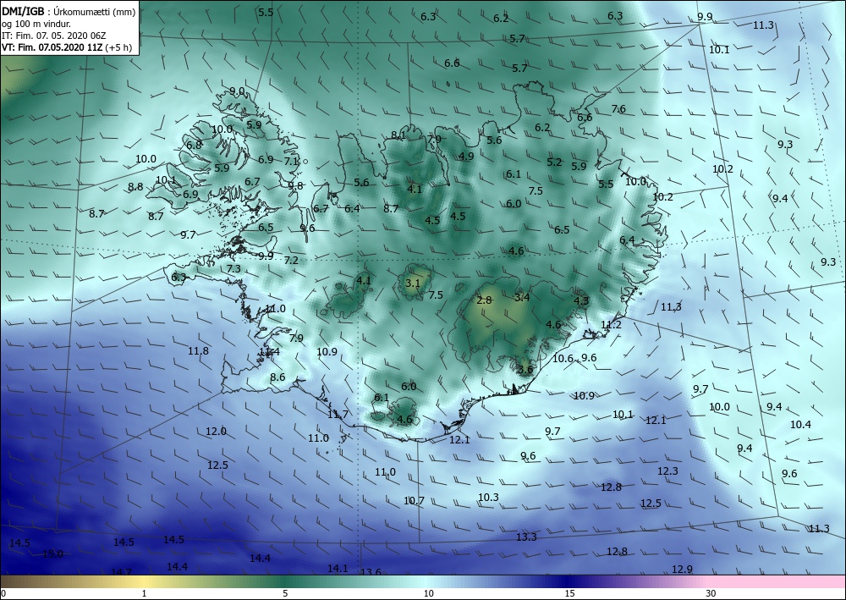Click the 15.0 map value
The width and height of the screenshot is (846, 600).
(52, 554)
